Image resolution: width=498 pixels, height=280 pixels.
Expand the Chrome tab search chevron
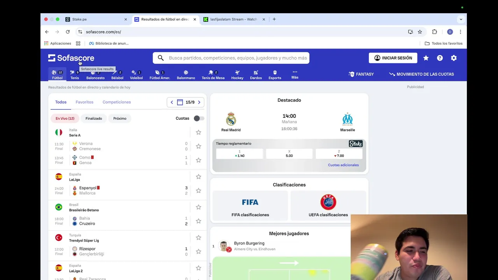pyautogui.click(x=461, y=19)
